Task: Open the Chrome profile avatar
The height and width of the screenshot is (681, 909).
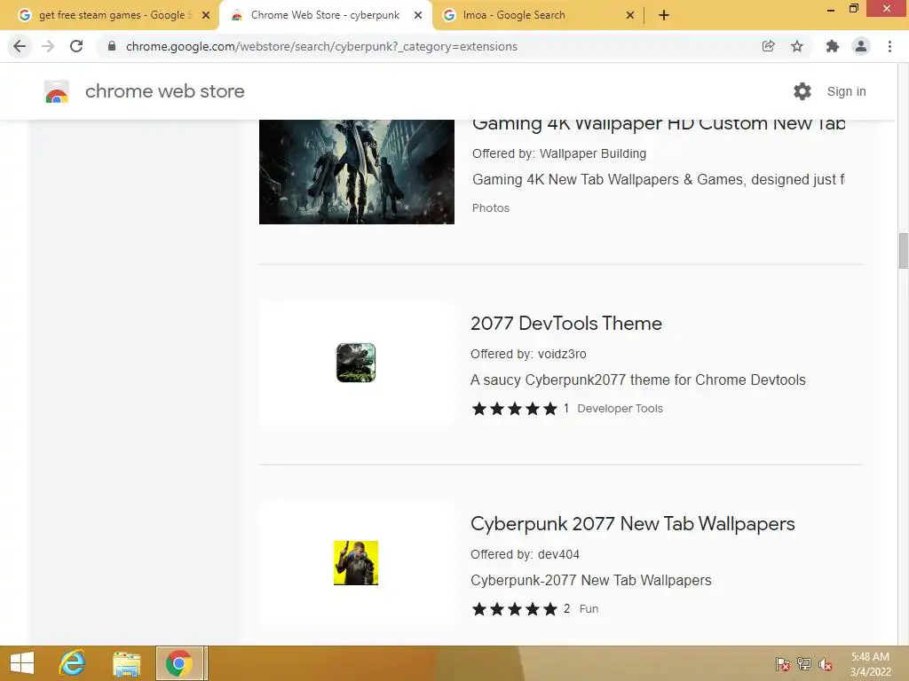Action: (x=861, y=46)
